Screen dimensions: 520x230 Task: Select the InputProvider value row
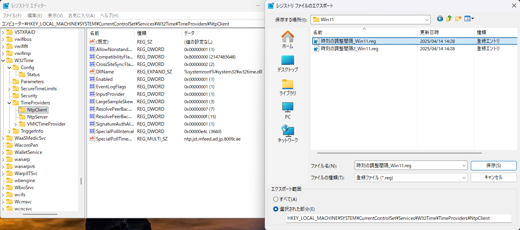175,94
